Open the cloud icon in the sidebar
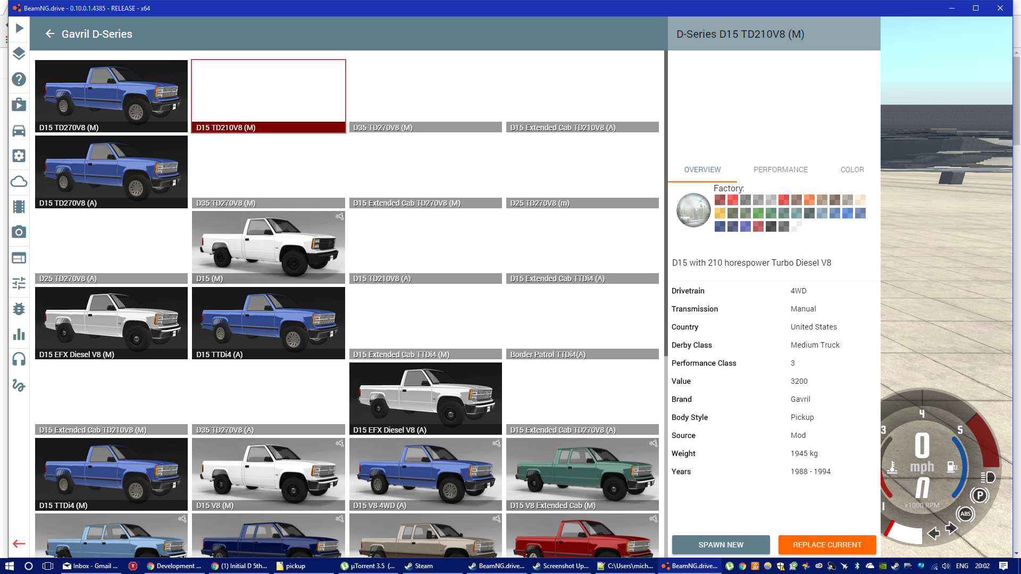Image resolution: width=1021 pixels, height=574 pixels. pyautogui.click(x=19, y=182)
